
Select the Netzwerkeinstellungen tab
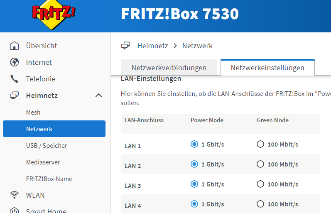pyautogui.click(x=267, y=68)
